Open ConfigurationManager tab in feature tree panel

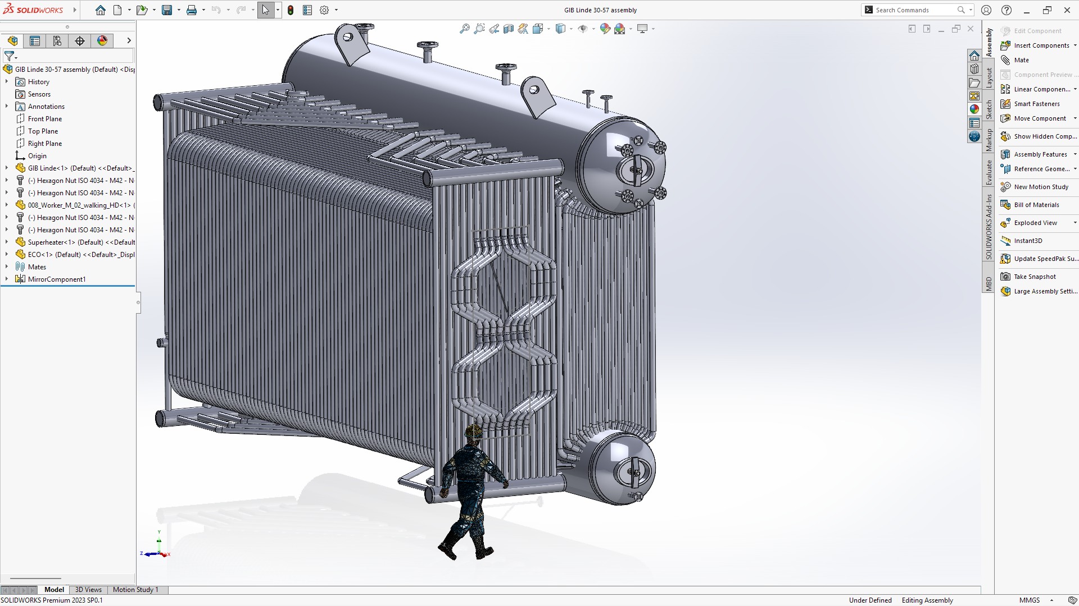(57, 40)
